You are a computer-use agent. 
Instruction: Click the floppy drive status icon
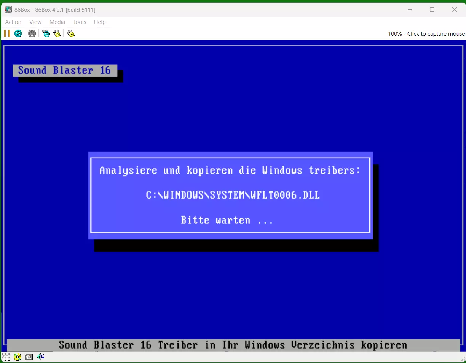pyautogui.click(x=6, y=357)
